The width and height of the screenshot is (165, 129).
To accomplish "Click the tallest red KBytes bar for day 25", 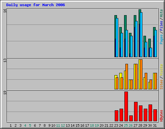I will coord(126,106).
